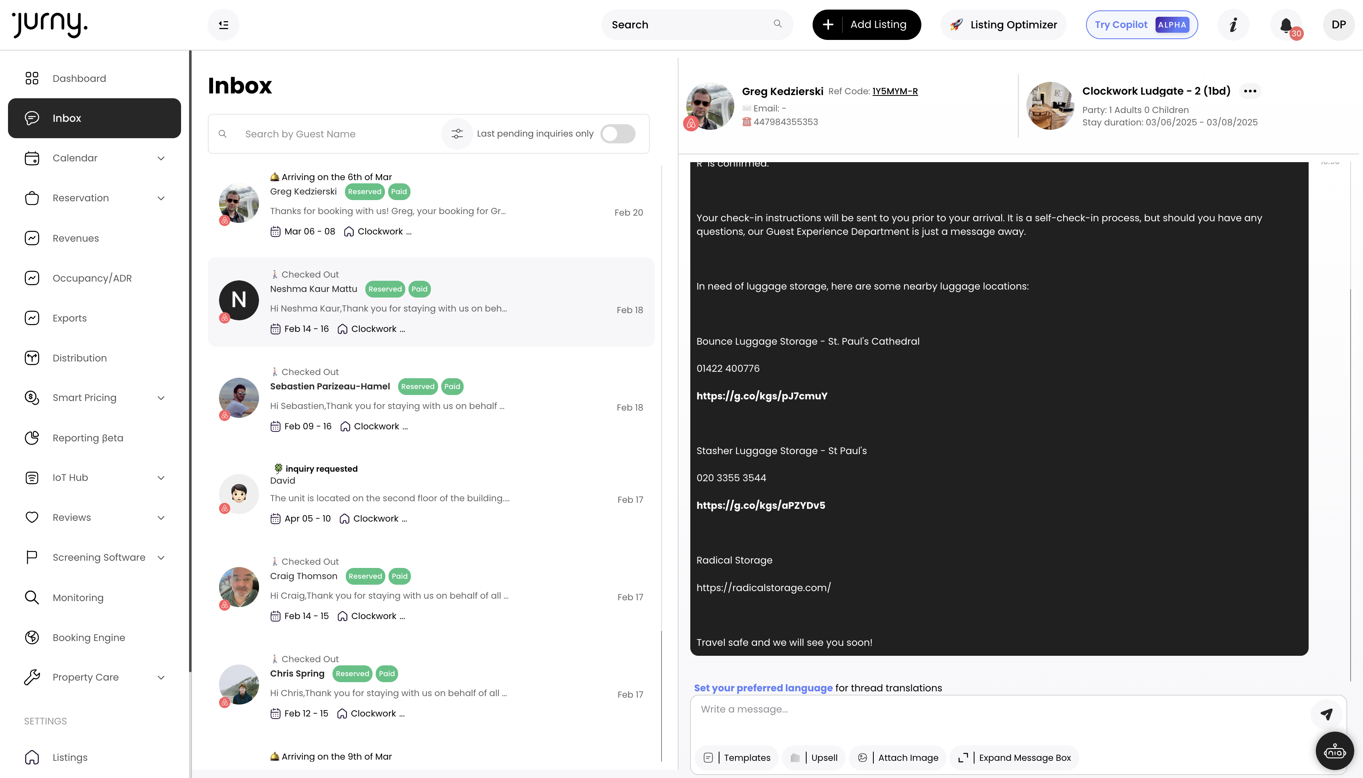The width and height of the screenshot is (1363, 778).
Task: Click the Occupancy/ADR chart icon
Action: coord(32,278)
